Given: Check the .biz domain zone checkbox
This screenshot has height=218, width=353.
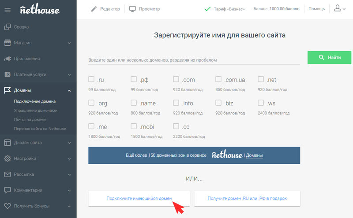Looking at the screenshot, I should pos(218,103).
